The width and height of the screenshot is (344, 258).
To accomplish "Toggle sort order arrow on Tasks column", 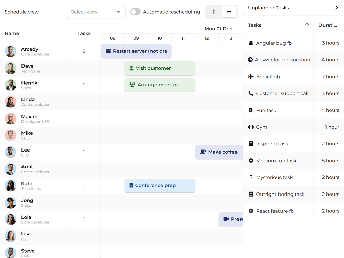I will pos(307,25).
